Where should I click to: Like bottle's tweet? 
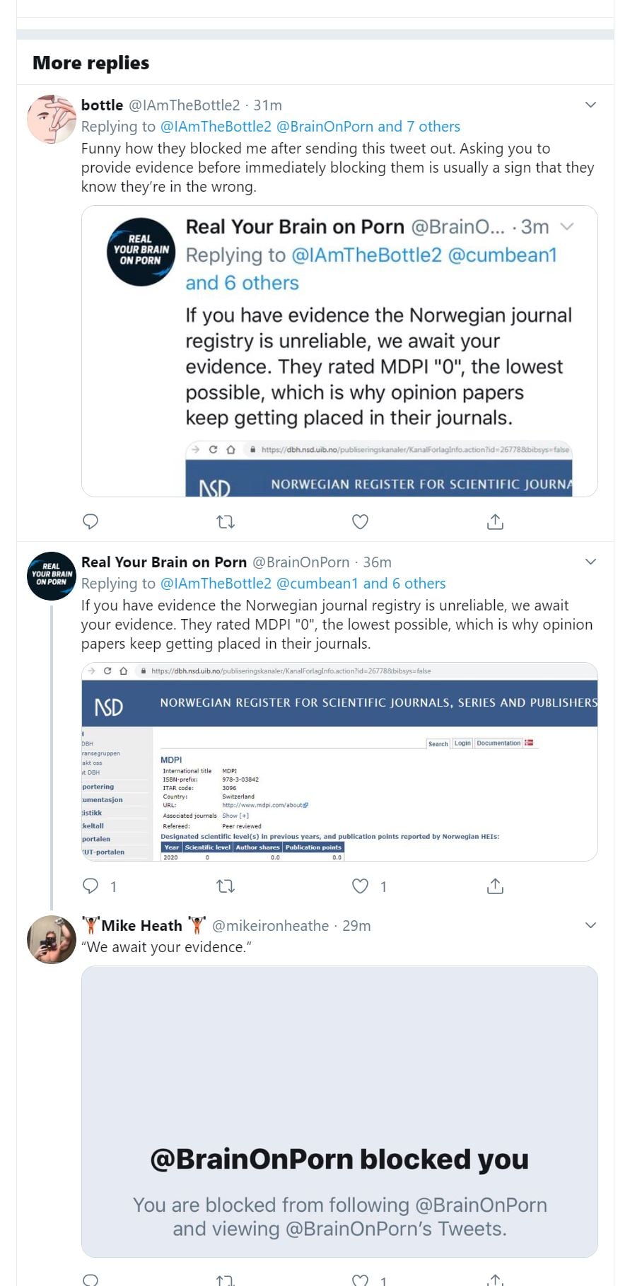tap(360, 522)
